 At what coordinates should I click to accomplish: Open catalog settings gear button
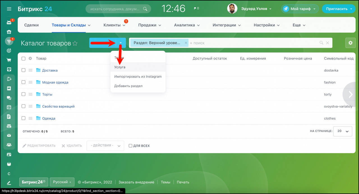(350, 43)
